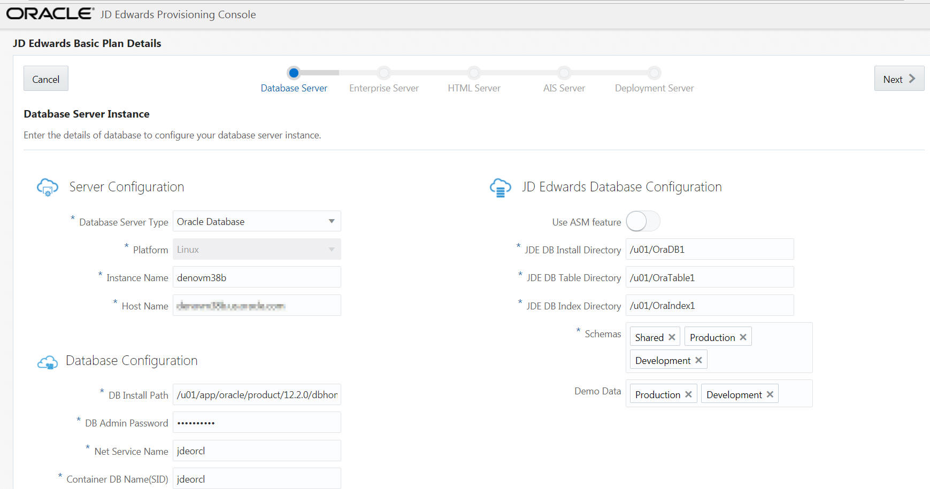Click the JDE DB Install Directory field

(709, 249)
